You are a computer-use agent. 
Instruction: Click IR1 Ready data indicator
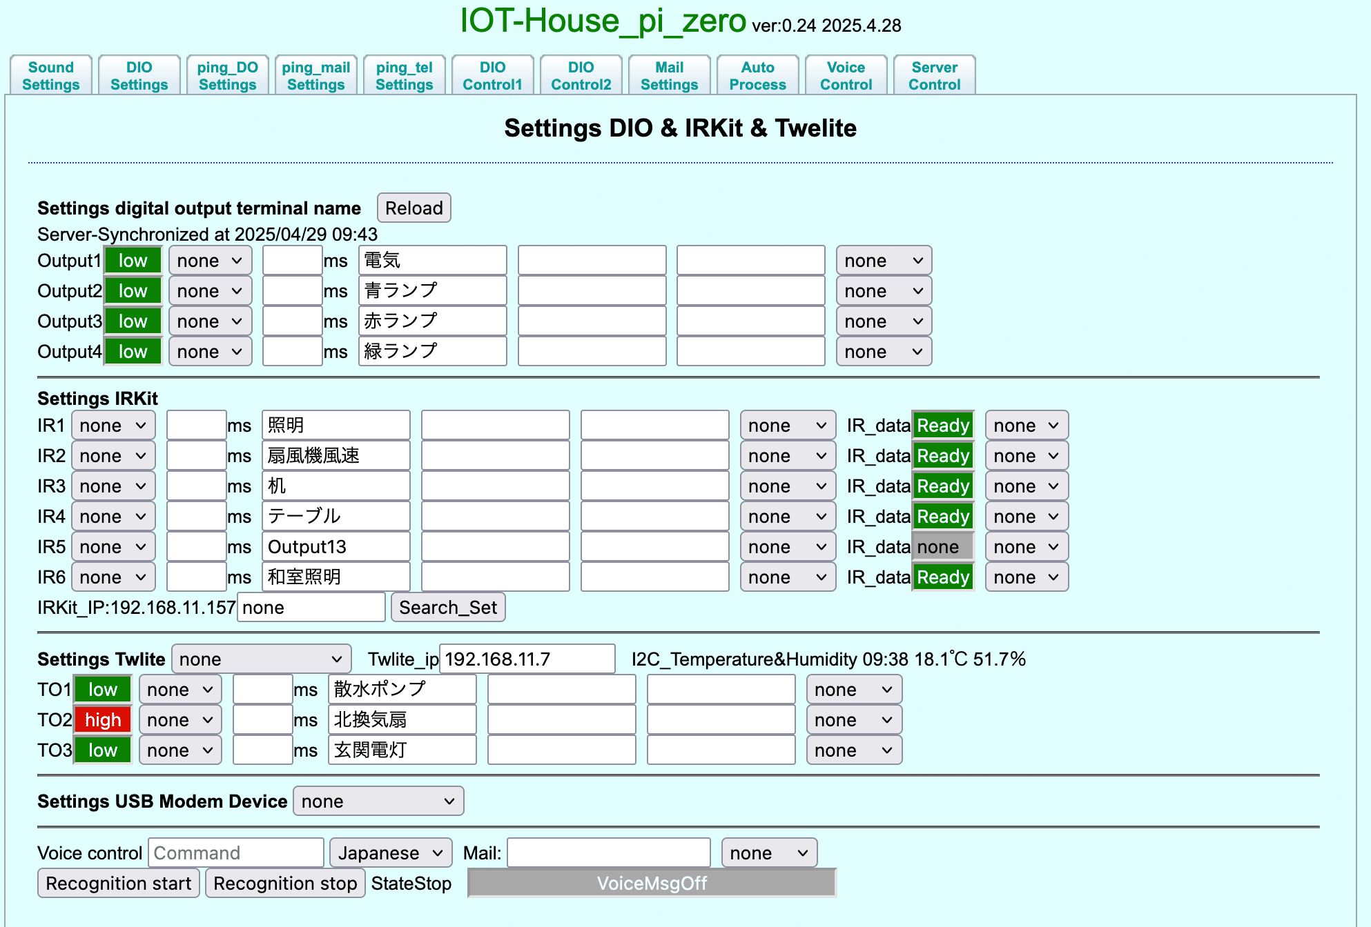(x=942, y=426)
